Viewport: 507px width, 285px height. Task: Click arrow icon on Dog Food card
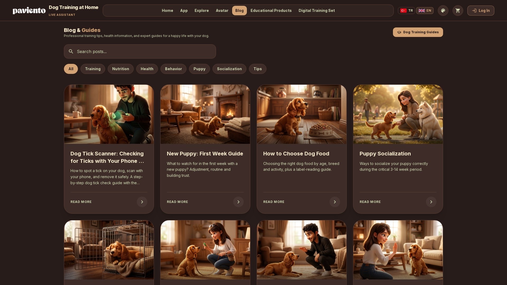[335, 202]
